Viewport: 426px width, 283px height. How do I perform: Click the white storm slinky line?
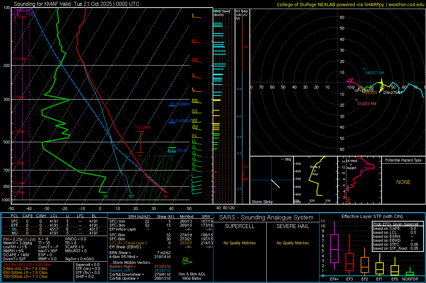(x=275, y=184)
